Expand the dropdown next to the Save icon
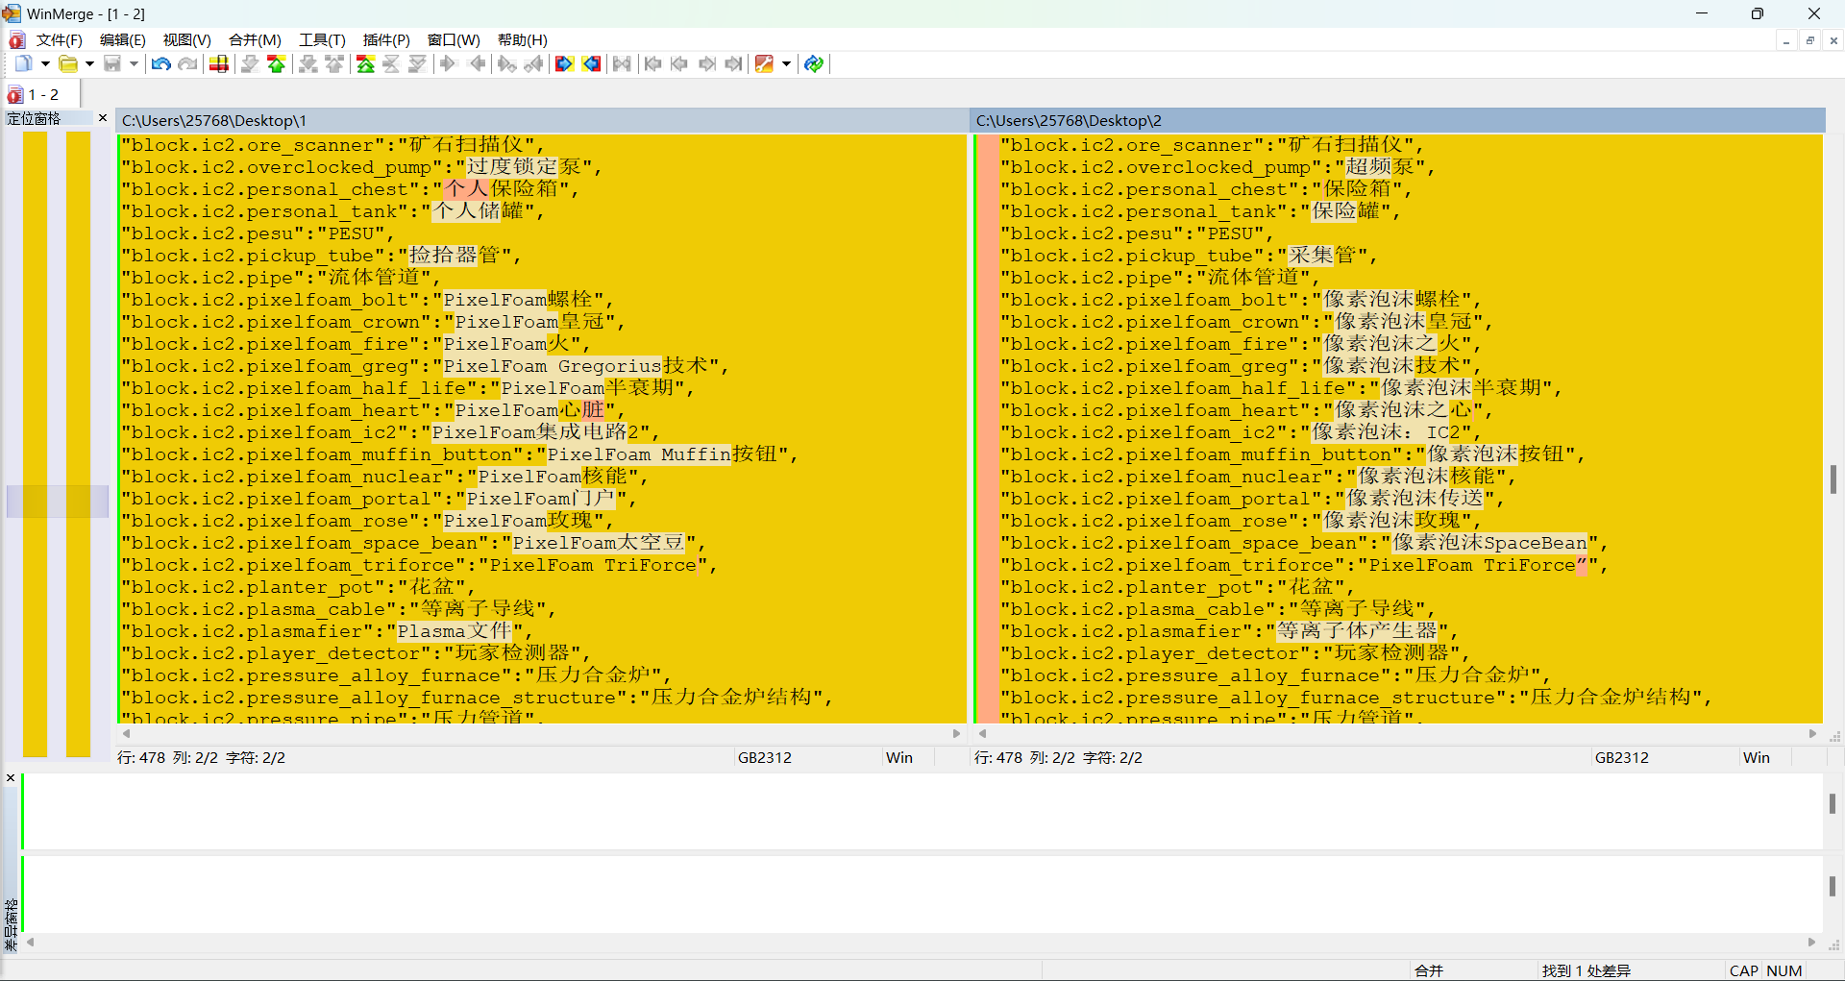The image size is (1845, 981). pyautogui.click(x=133, y=63)
